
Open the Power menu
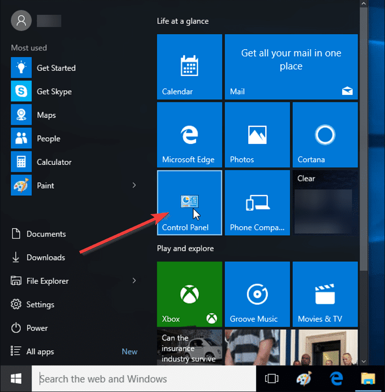[x=37, y=328]
